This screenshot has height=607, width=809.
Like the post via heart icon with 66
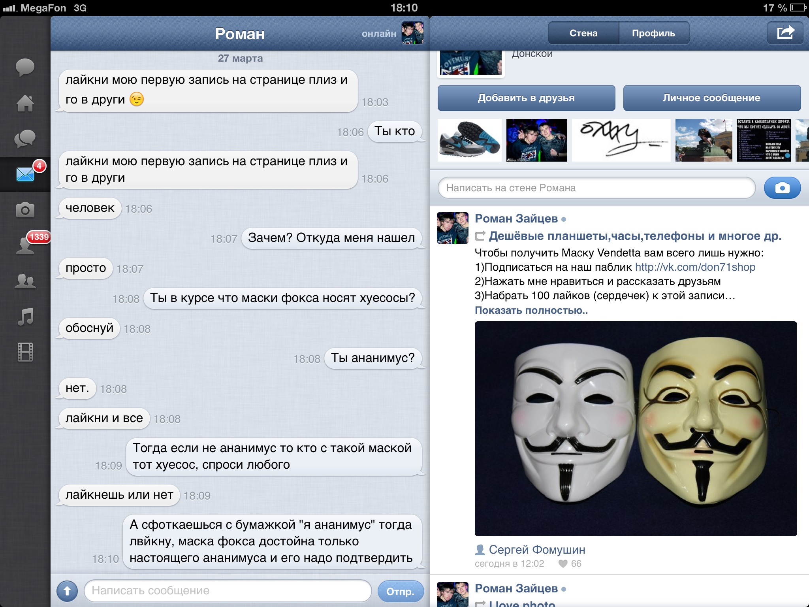(563, 564)
